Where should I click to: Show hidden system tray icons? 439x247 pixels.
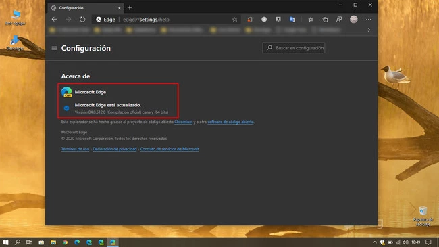tap(374, 242)
